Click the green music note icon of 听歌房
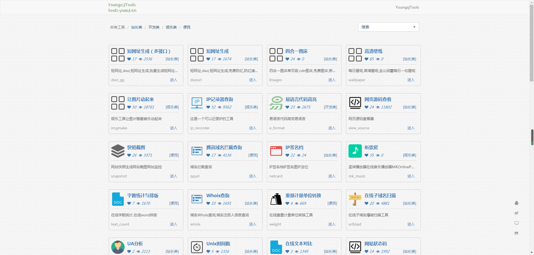Viewport: 534px width, 255px height. [x=355, y=151]
